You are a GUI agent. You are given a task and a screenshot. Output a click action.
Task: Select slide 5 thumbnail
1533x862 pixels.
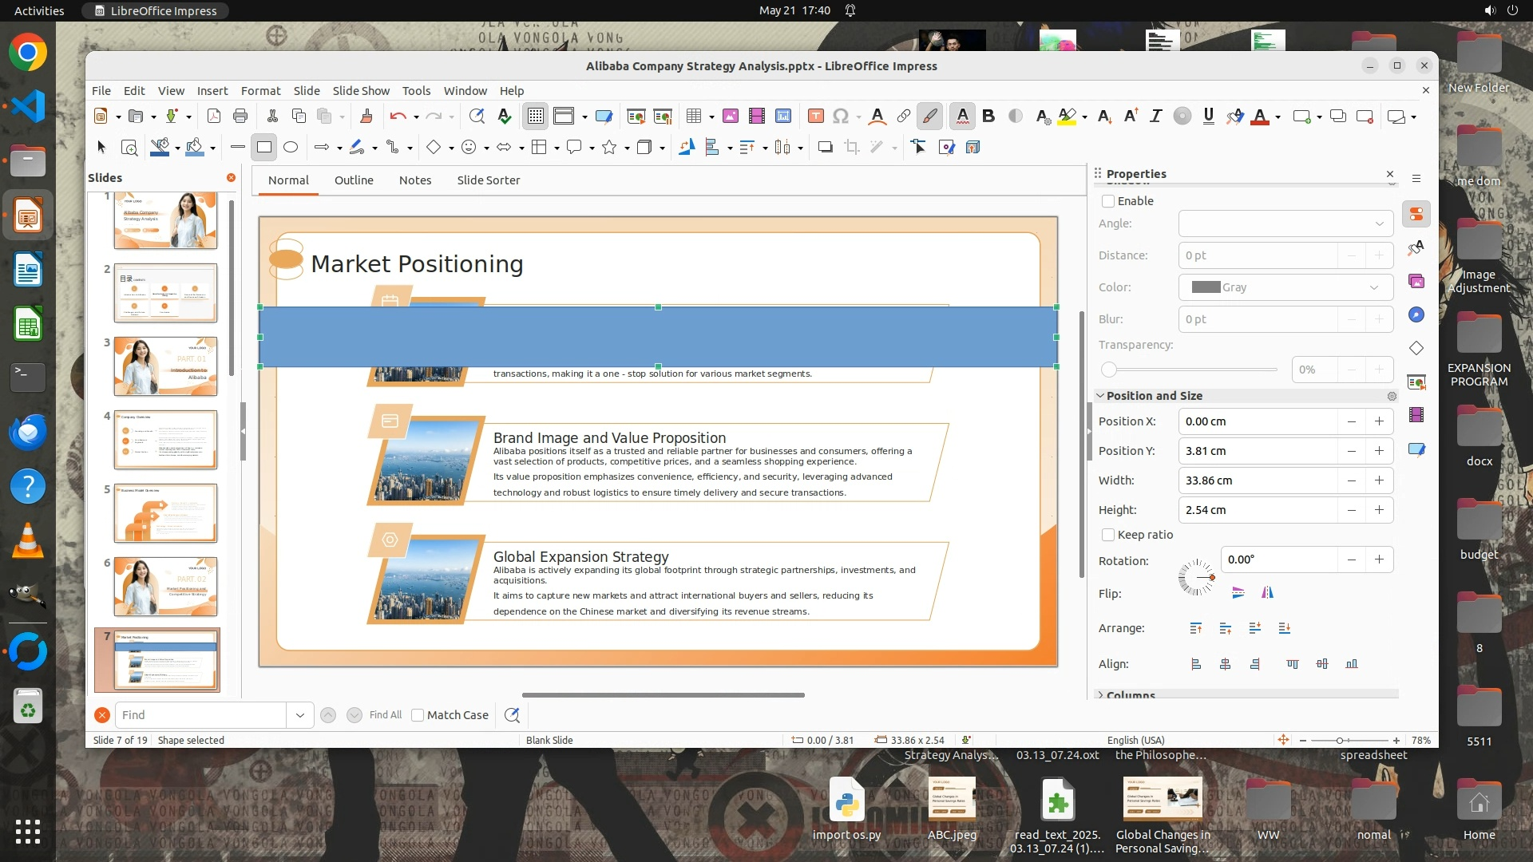coord(165,513)
